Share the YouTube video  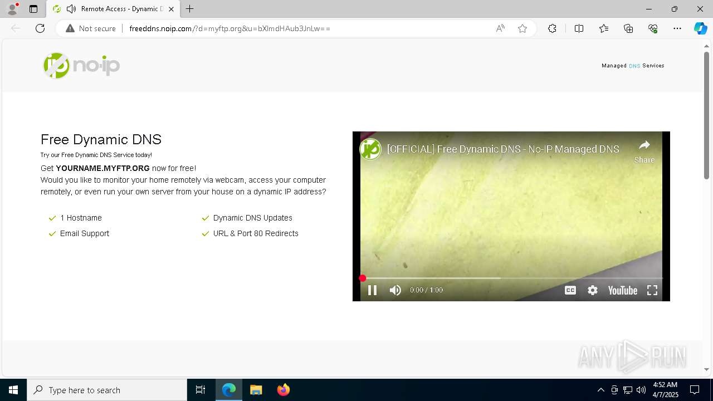(x=644, y=151)
